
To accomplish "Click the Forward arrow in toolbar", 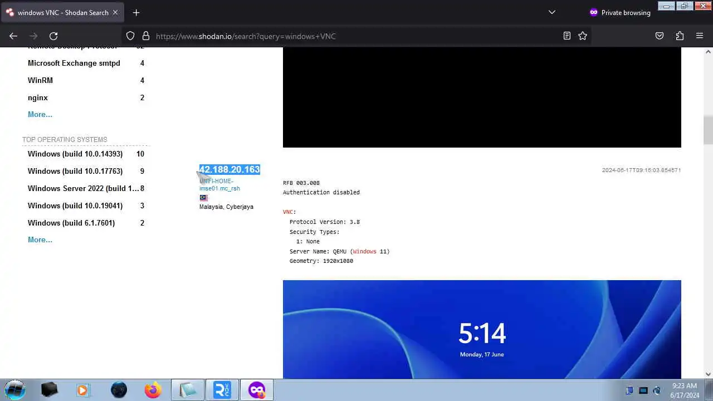I will point(33,36).
